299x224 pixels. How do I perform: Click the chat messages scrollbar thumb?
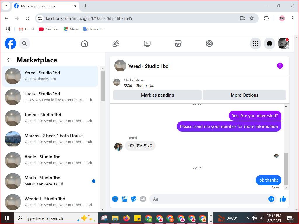tap(286, 169)
